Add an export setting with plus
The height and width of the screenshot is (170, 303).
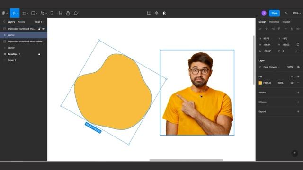[x=298, y=111]
